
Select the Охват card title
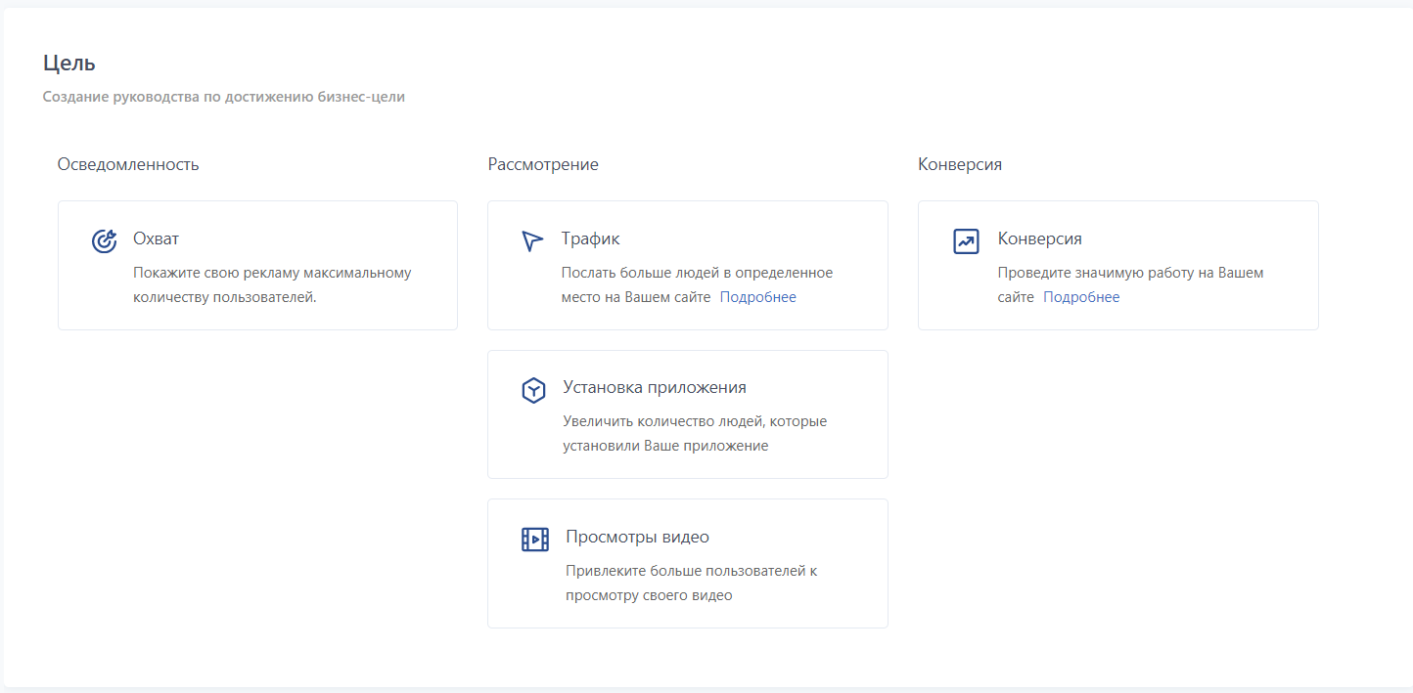tap(156, 238)
